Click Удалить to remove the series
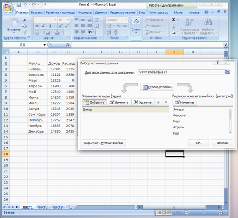 143,102
